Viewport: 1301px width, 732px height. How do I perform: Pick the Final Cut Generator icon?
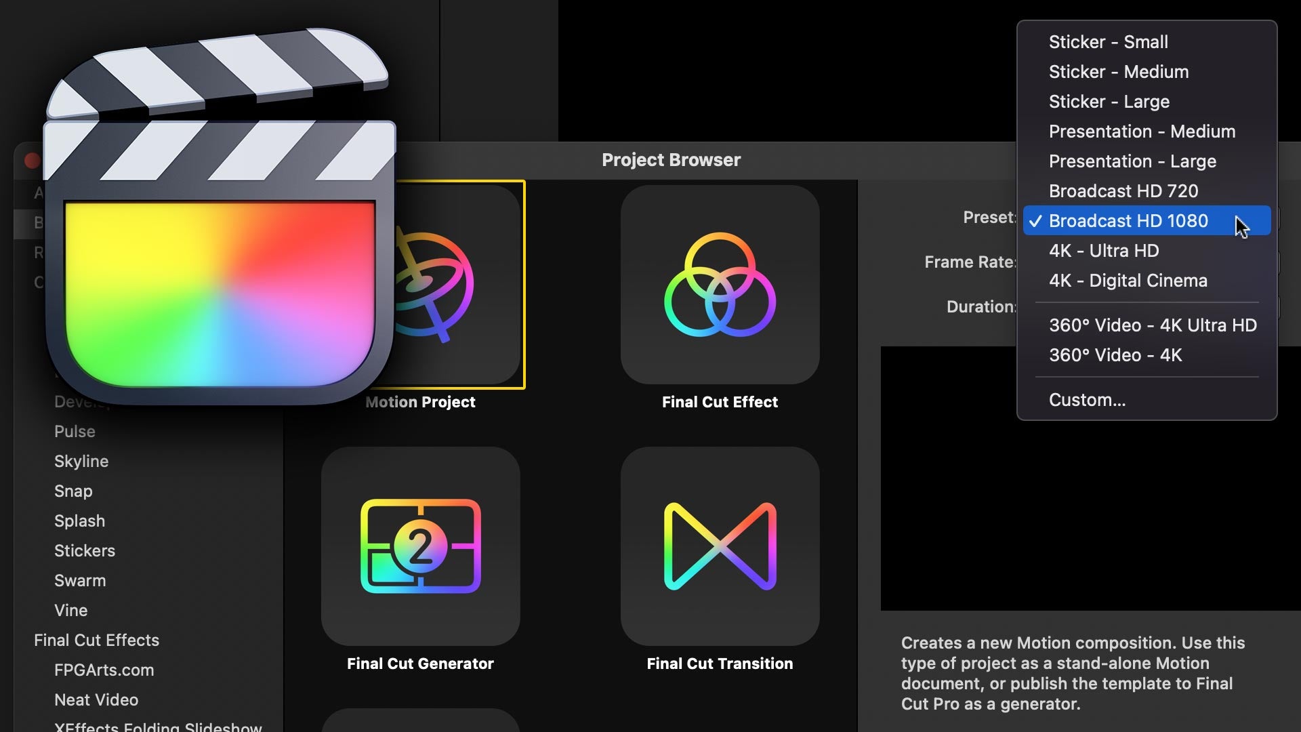point(420,546)
